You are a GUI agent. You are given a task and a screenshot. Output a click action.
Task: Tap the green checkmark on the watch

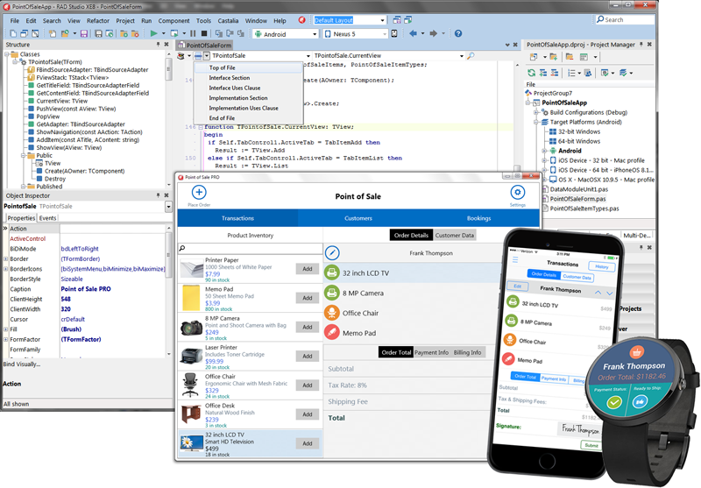614,403
